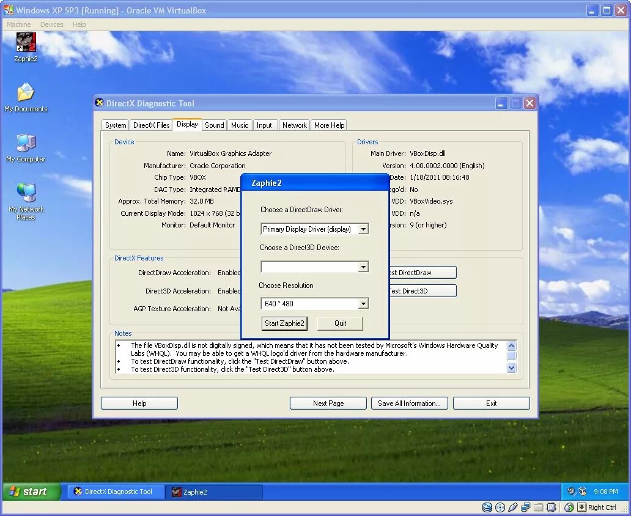Click the VirtualBox window title bar icon

click(x=8, y=10)
